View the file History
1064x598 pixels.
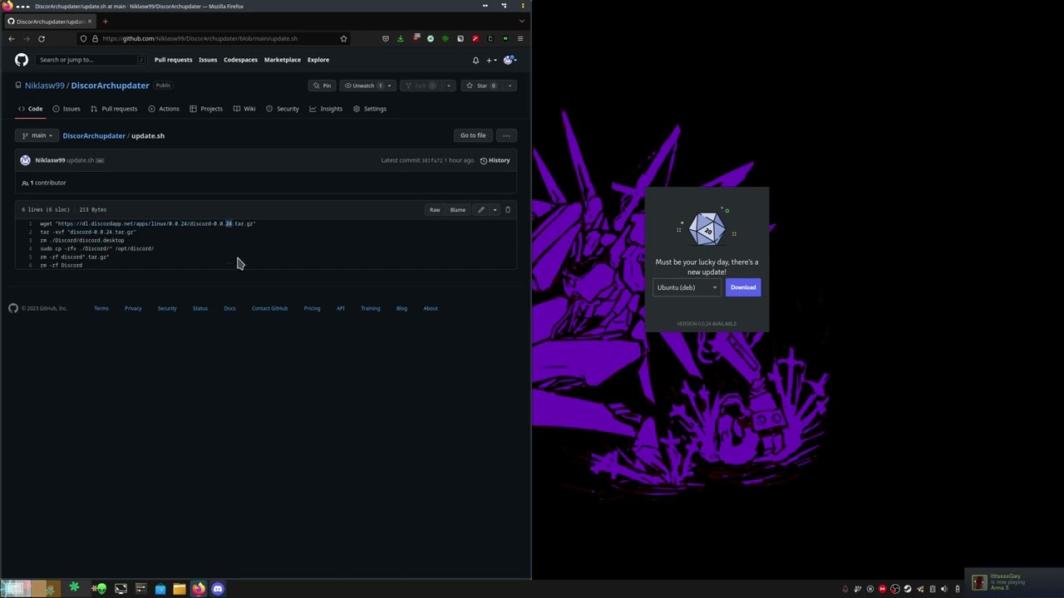[495, 160]
